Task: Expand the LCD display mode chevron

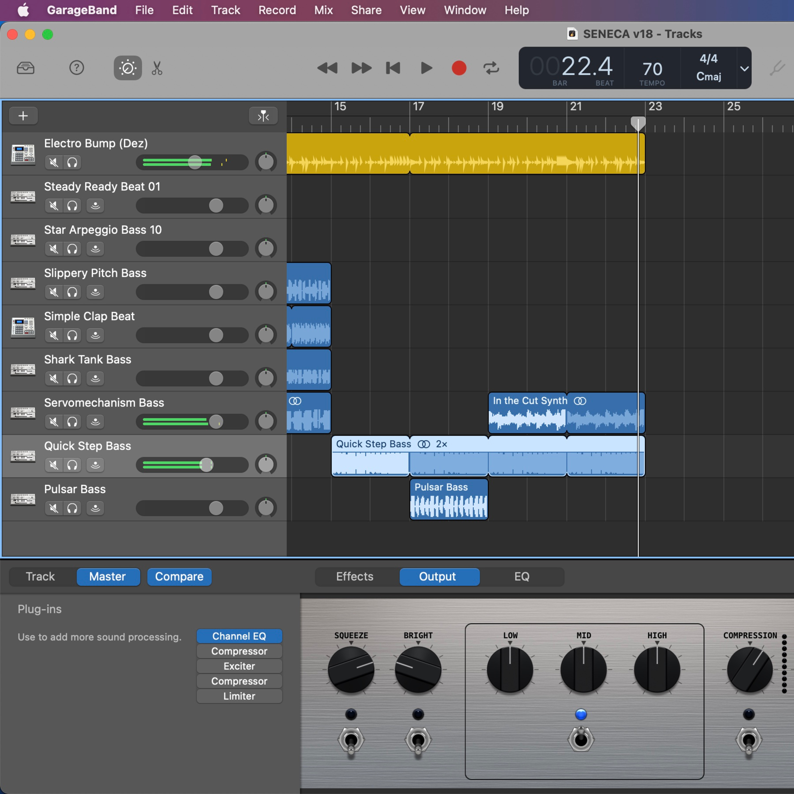Action: pyautogui.click(x=744, y=68)
